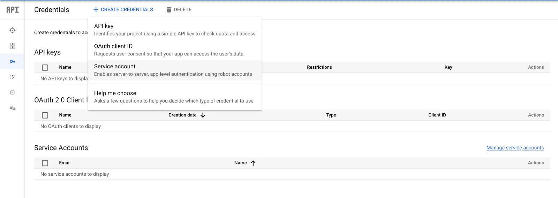Select the Credentials key sidebar icon
Image resolution: width=558 pixels, height=198 pixels.
(13, 61)
